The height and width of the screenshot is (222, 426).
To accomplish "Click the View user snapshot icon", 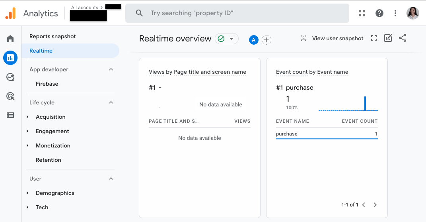I will (x=303, y=38).
